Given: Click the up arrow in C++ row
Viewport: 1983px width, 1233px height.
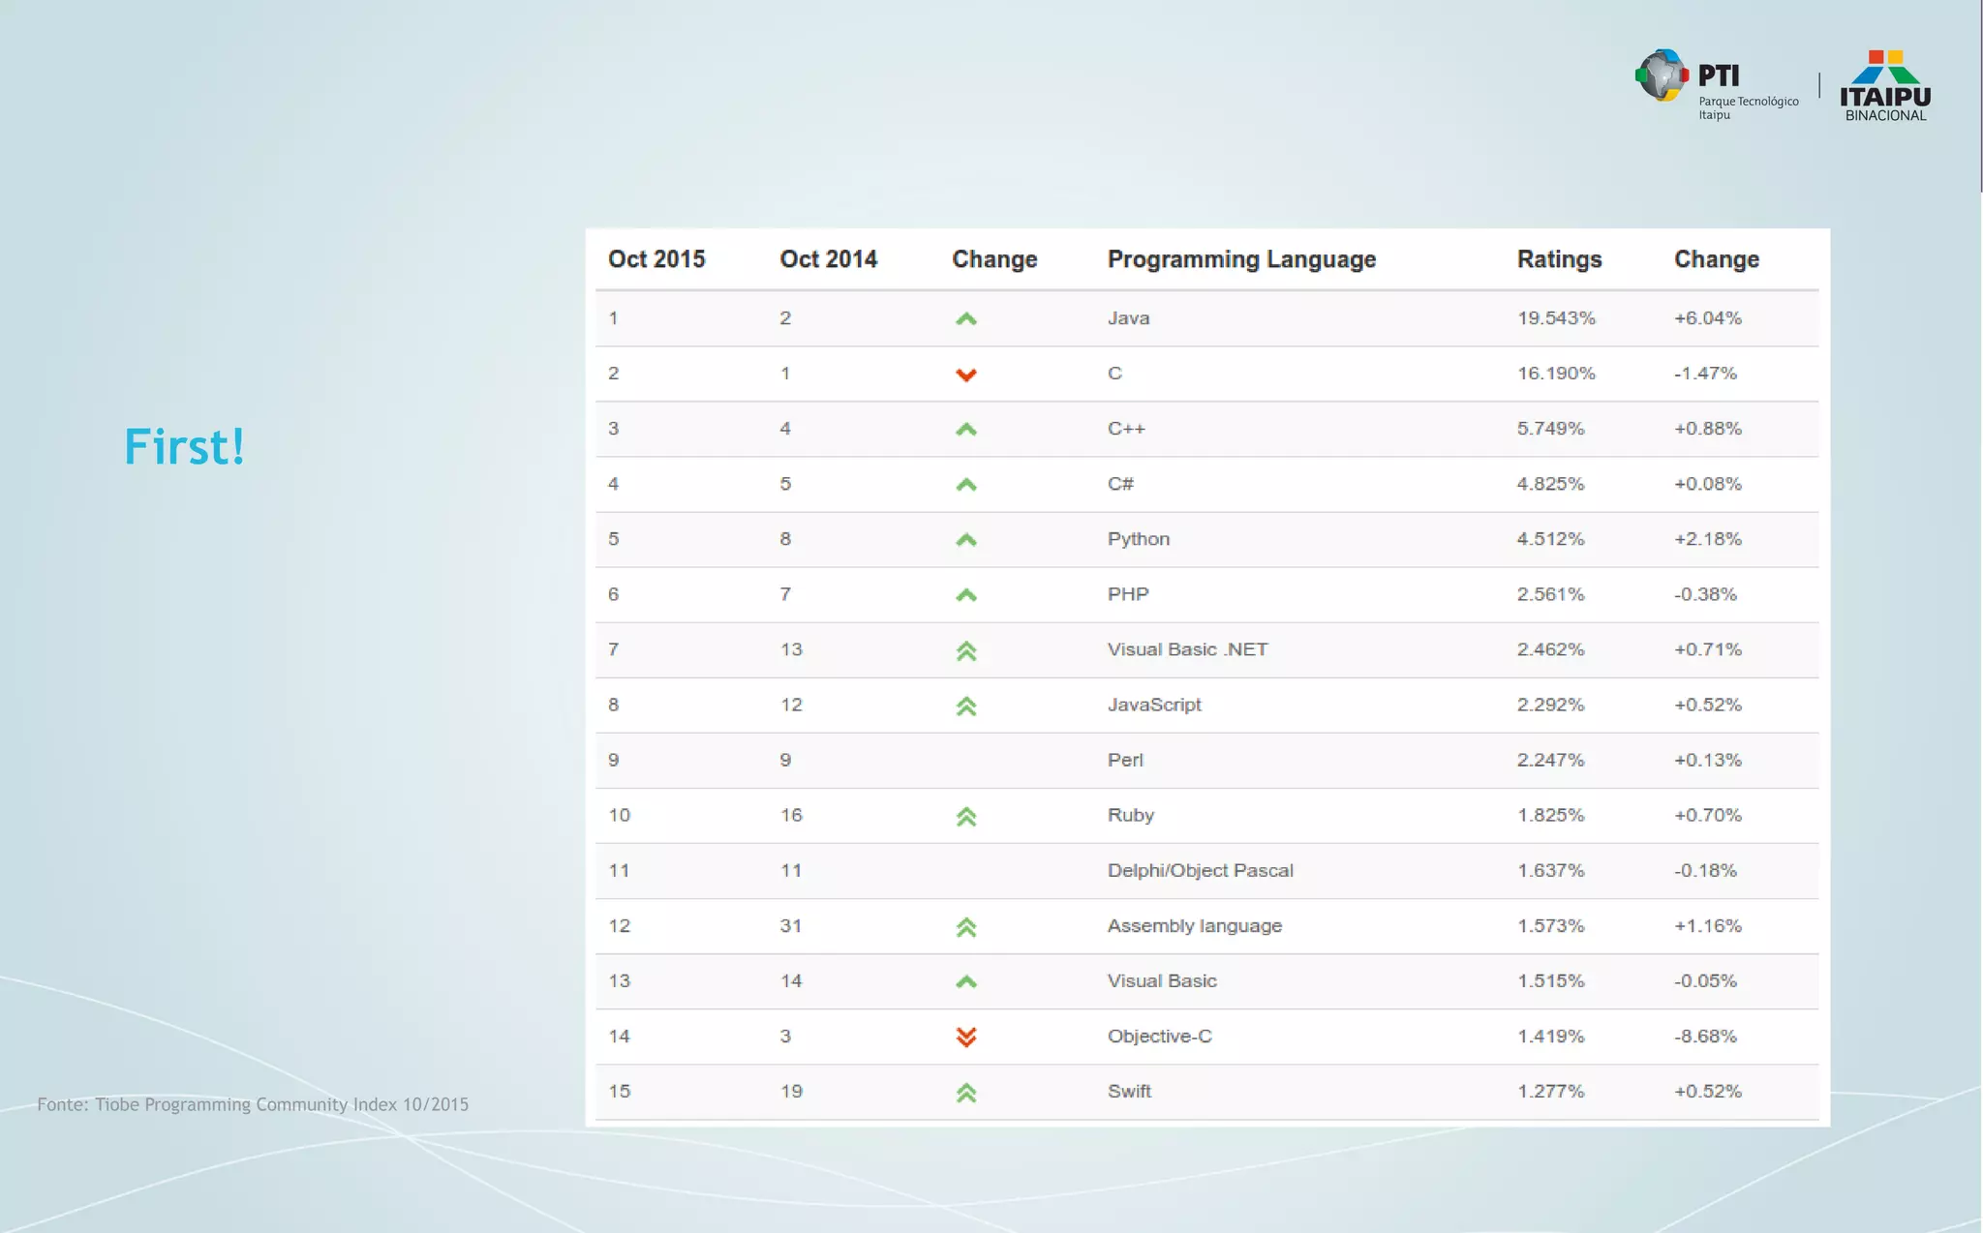Looking at the screenshot, I should tap(965, 429).
